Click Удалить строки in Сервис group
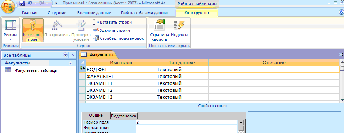344x133 pixels. point(112,30)
